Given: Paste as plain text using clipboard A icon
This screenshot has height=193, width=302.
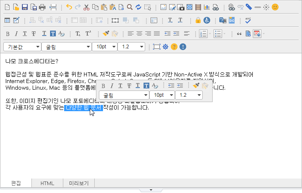Looking at the screenshot, I should tap(113, 7).
